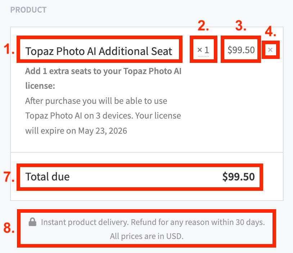Click the Total due label
This screenshot has width=293, height=253.
(x=48, y=176)
